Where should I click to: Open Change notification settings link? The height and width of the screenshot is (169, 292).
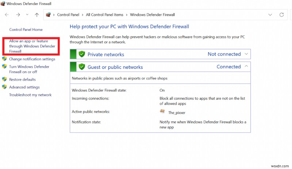click(32, 59)
